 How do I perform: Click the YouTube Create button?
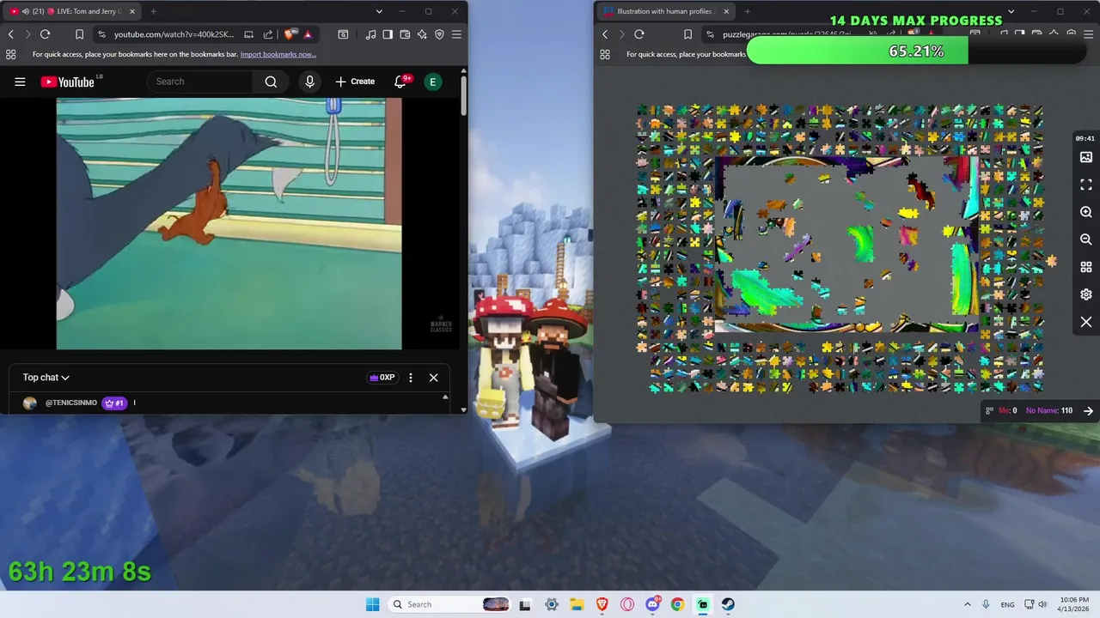pos(355,82)
